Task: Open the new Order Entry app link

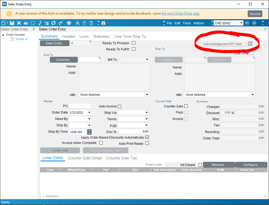Action: tap(180, 14)
